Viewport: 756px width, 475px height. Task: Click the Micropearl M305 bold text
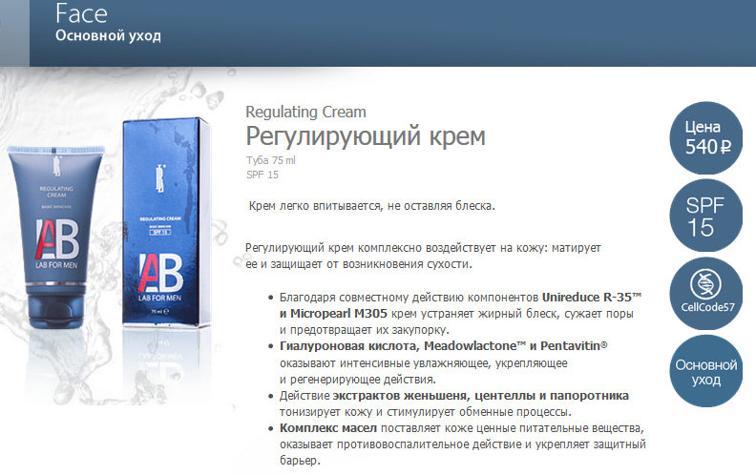tap(339, 314)
